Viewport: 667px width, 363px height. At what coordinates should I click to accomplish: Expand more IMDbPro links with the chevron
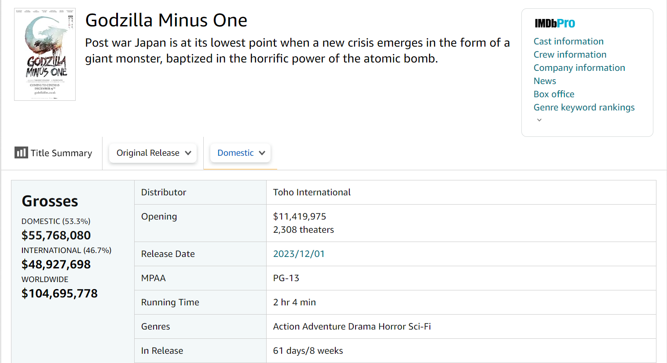point(539,120)
